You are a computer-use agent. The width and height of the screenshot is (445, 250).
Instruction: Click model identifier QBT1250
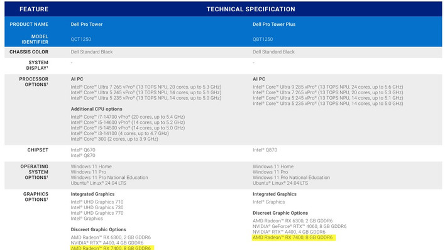pyautogui.click(x=263, y=39)
